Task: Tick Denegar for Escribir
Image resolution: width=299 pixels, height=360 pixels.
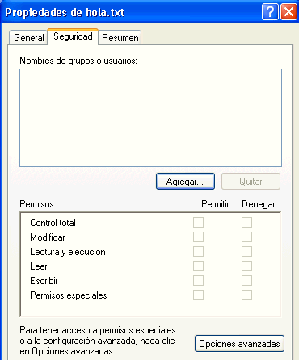Action: click(246, 281)
